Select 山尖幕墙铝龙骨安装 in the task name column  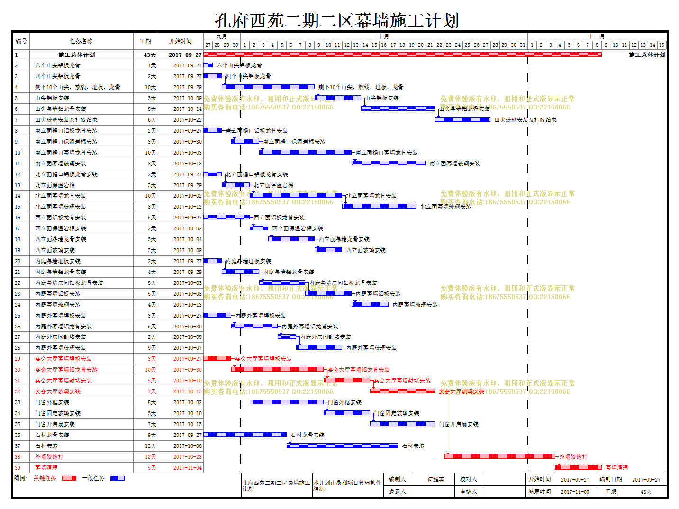coord(61,109)
